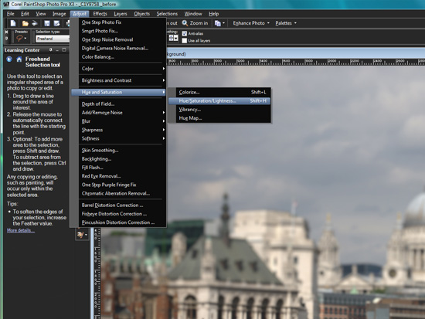
Task: Open dropdown arrow beside overlapping documents icon
Action: coord(223,23)
